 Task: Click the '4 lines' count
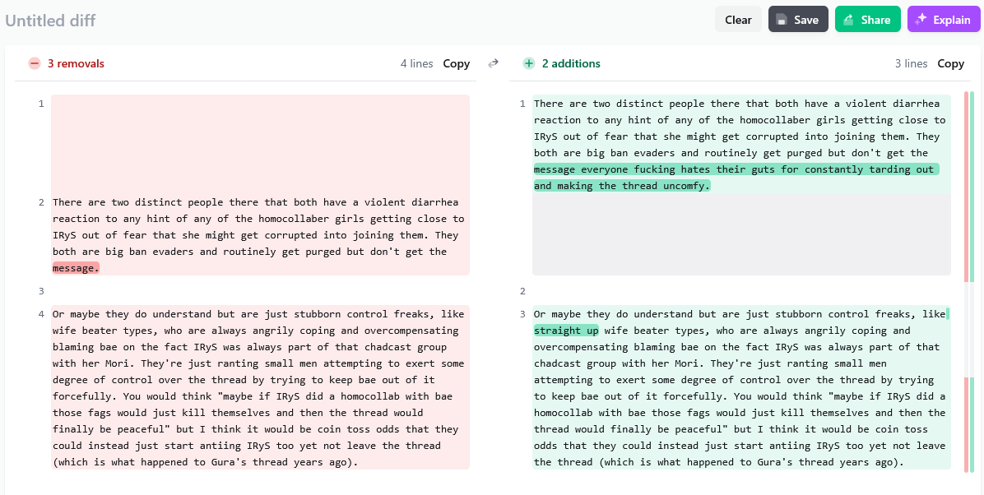click(x=416, y=63)
